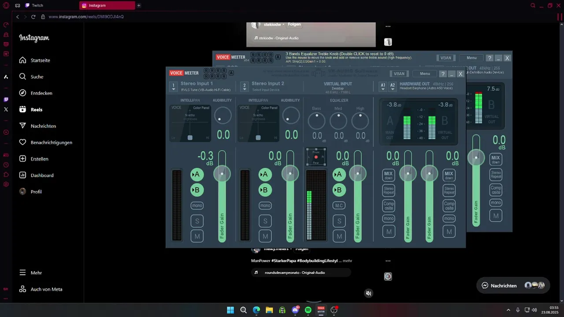Click the equalizer Bass knob
The height and width of the screenshot is (317, 564).
tap(316, 121)
